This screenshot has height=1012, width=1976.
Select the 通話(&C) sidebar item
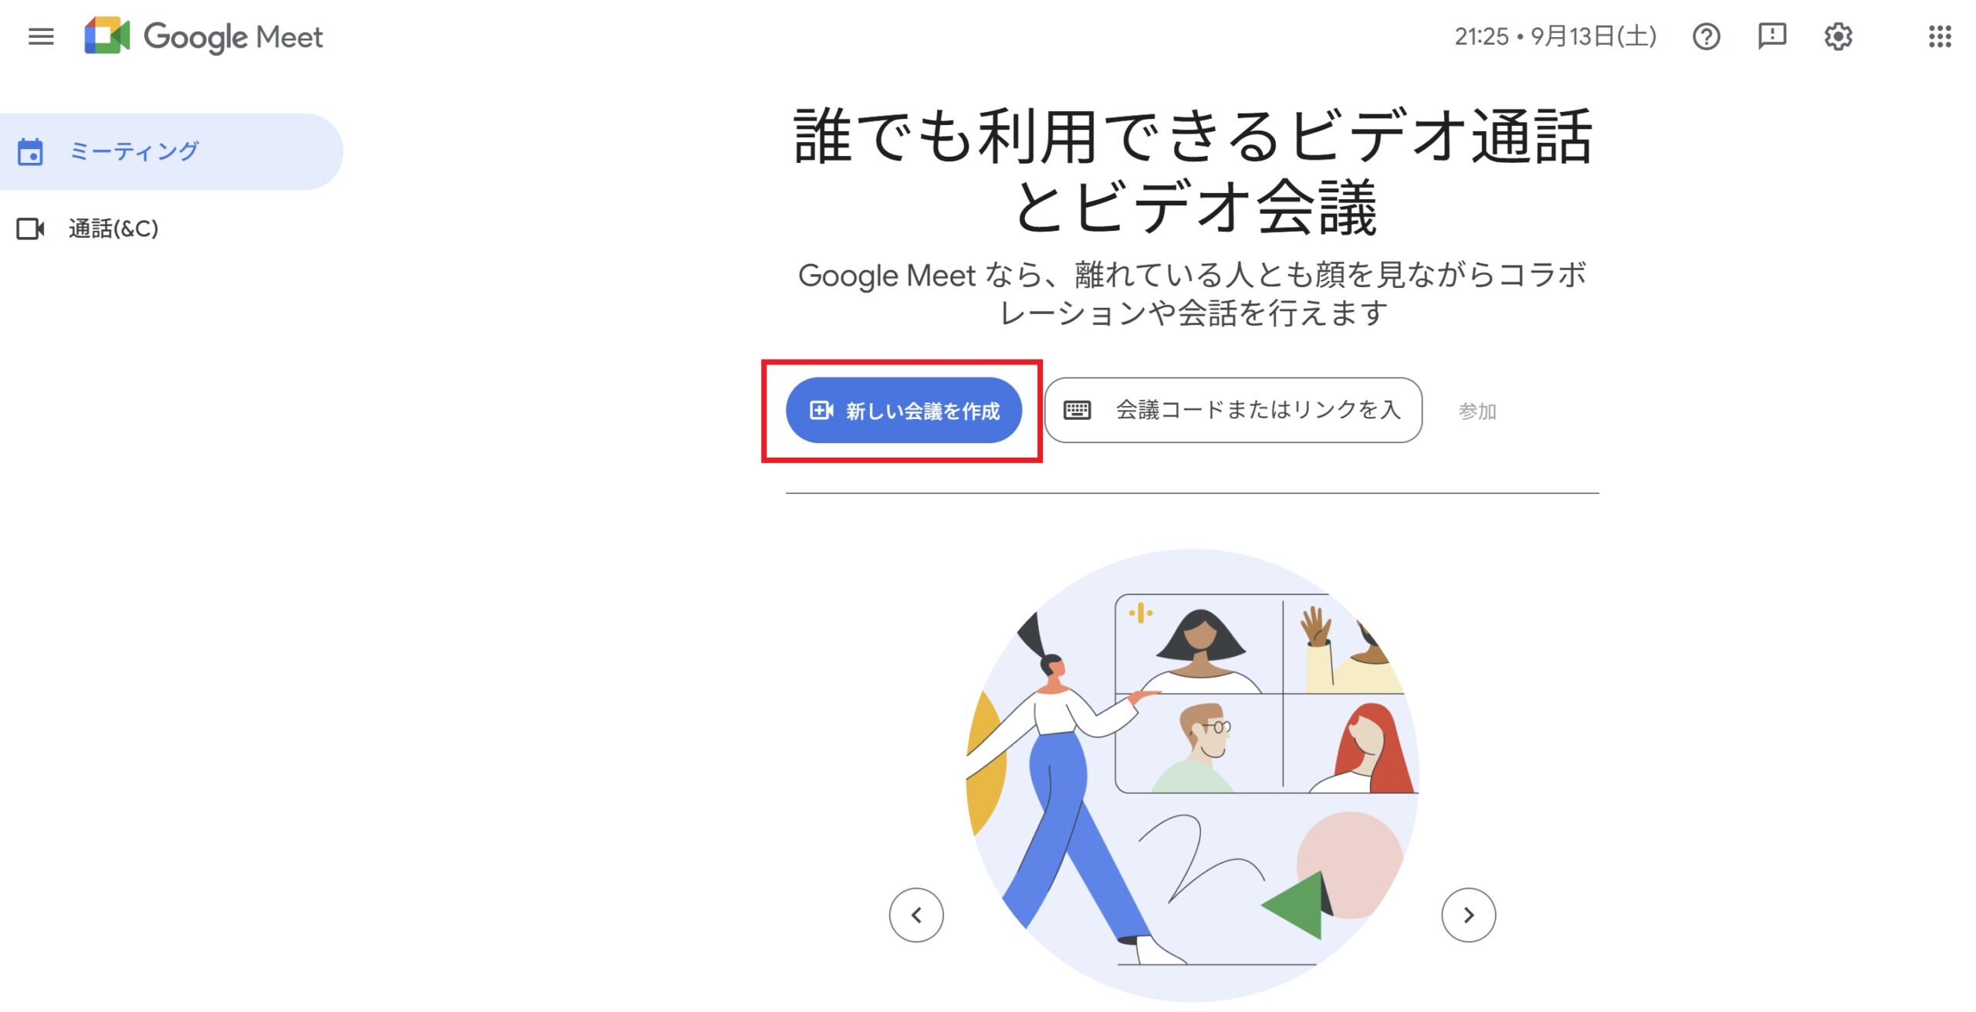[x=113, y=228]
